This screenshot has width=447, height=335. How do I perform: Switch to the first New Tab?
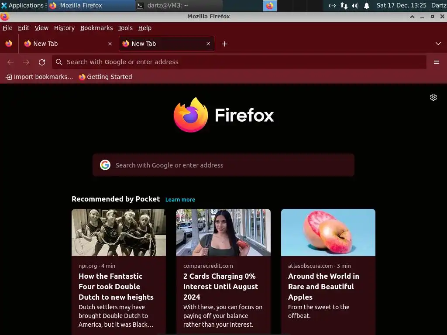[68, 44]
